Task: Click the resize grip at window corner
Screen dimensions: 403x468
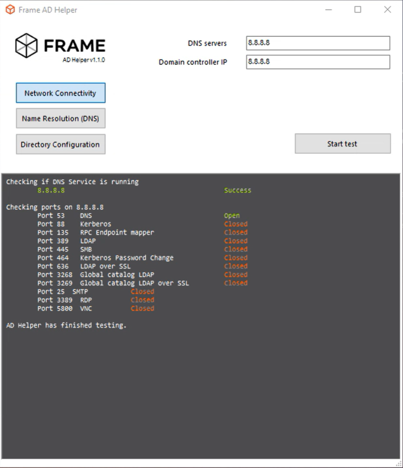Action: (399, 463)
